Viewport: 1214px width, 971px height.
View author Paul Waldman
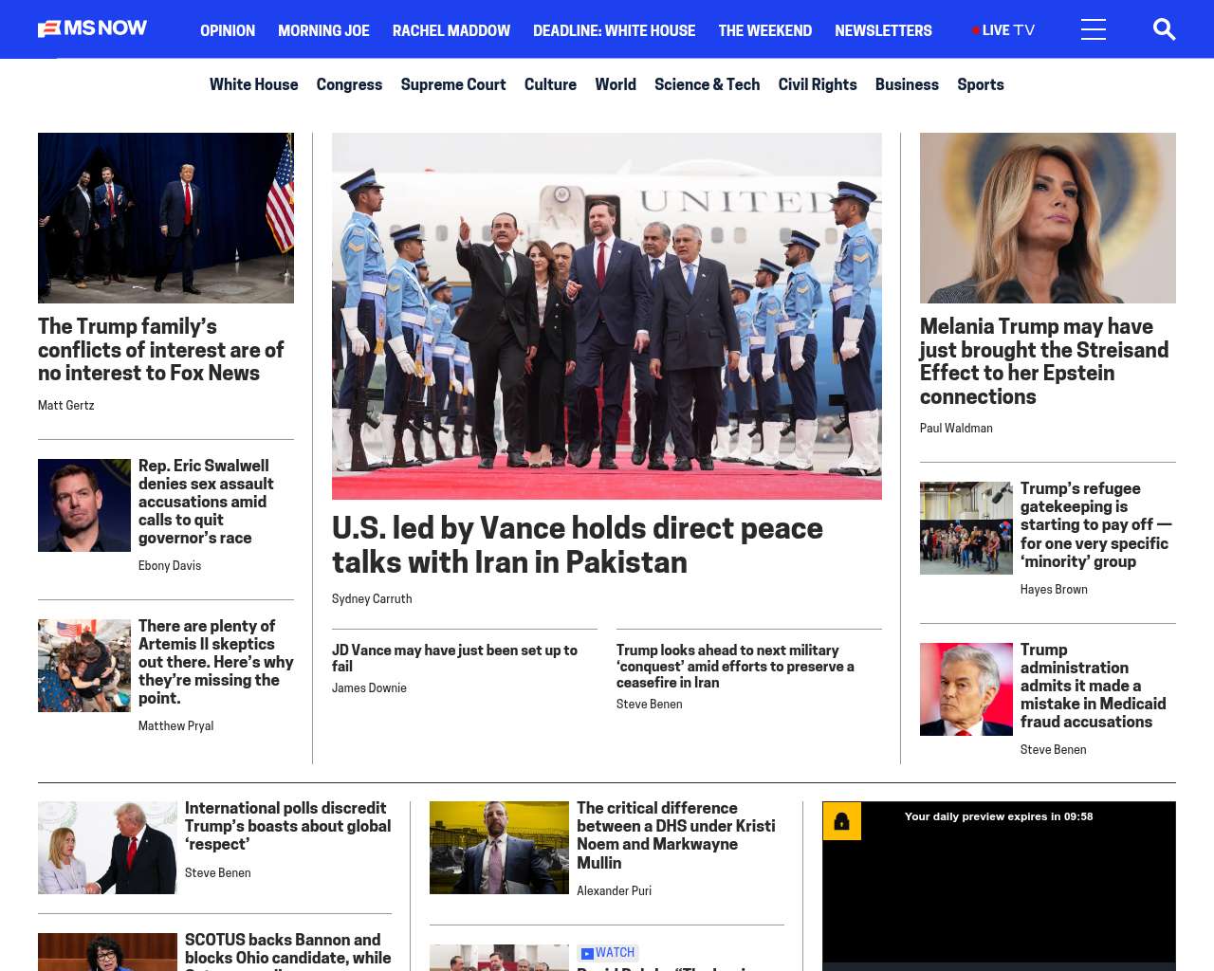[956, 428]
